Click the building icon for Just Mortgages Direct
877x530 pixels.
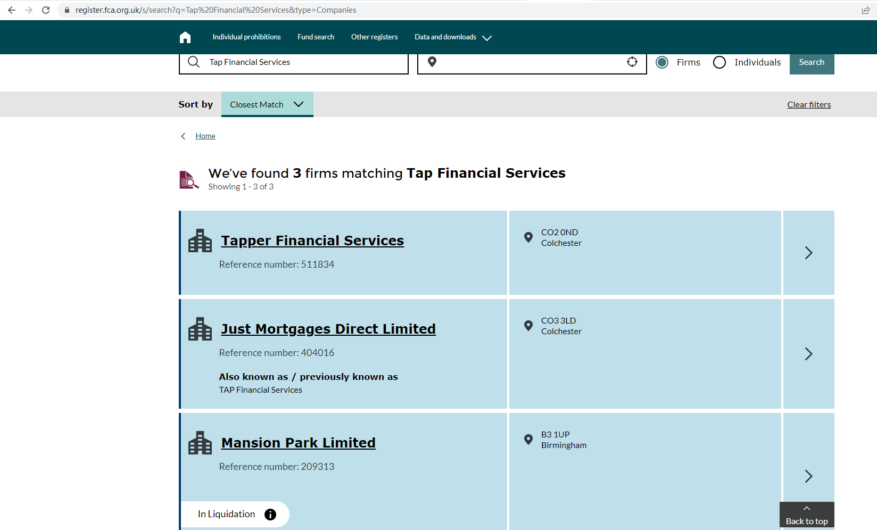[200, 329]
